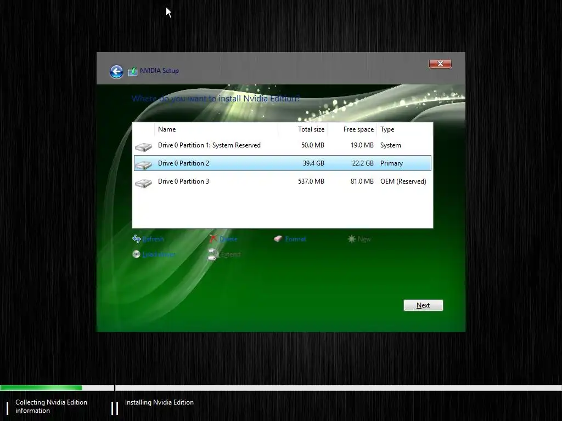Click the NVIDIA Setup installer icon
The width and height of the screenshot is (562, 421).
133,71
